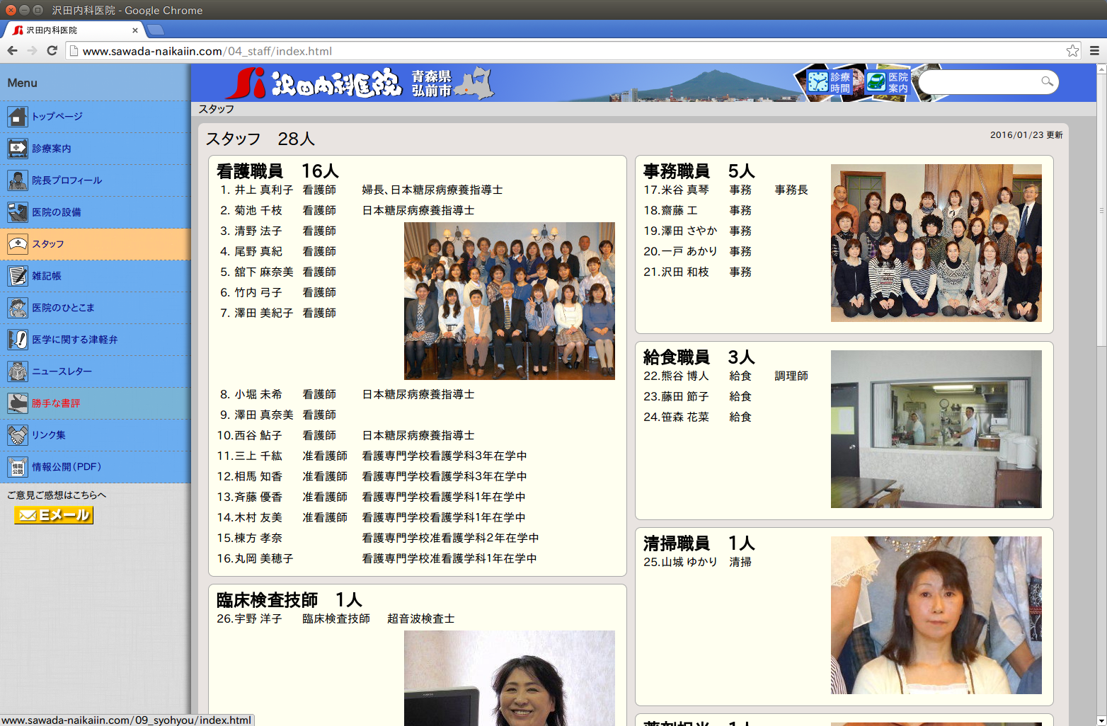This screenshot has height=726, width=1107.
Task: Click the 情報公開(PDF) icon
Action: (18, 467)
